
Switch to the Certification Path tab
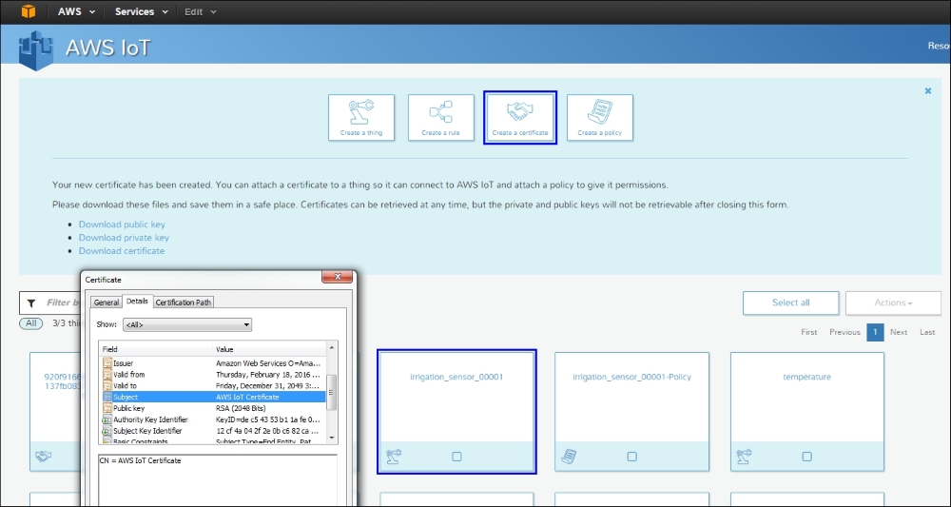pos(184,302)
